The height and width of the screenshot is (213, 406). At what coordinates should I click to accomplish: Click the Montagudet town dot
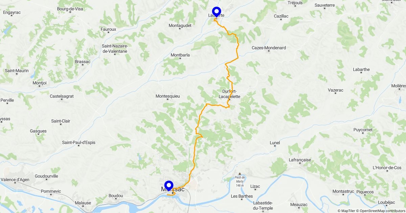click(180, 29)
